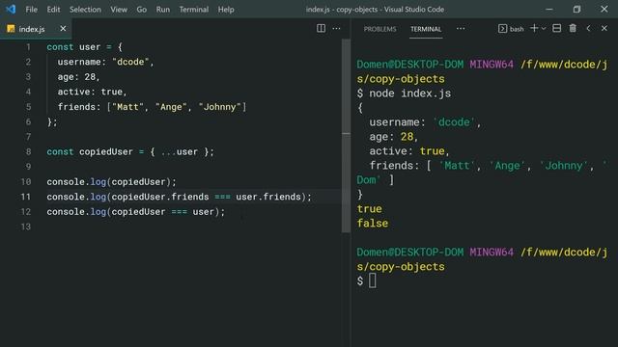Kill terminal with trash icon

coord(573,28)
